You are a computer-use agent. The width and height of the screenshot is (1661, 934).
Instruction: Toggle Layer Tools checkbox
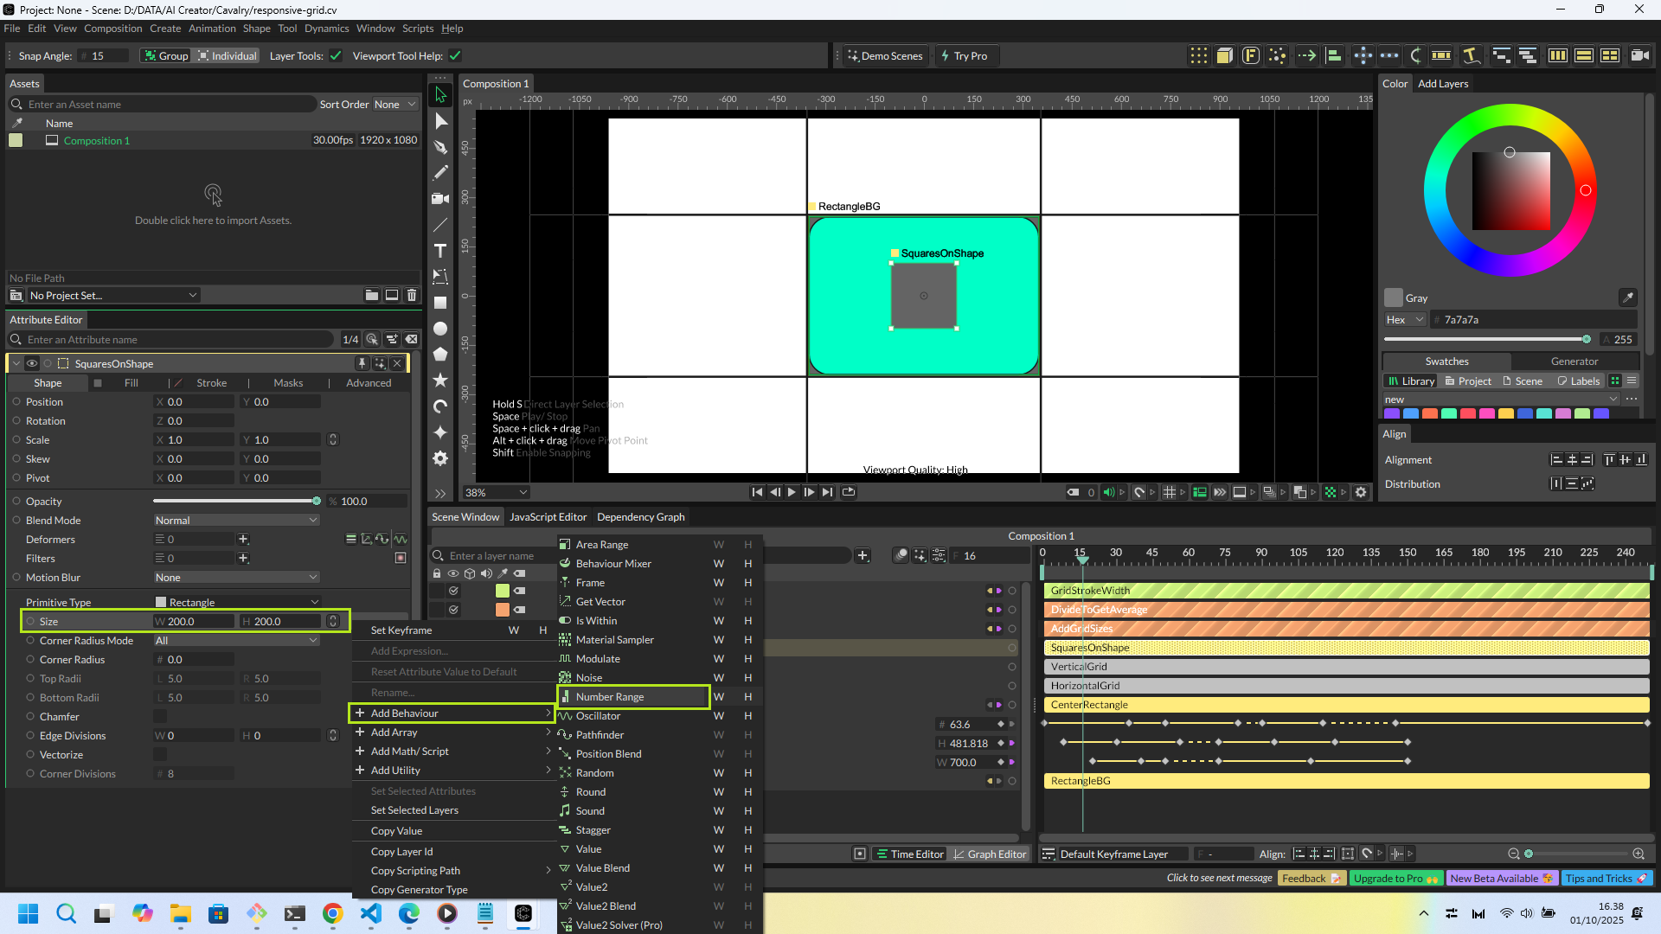coord(336,56)
